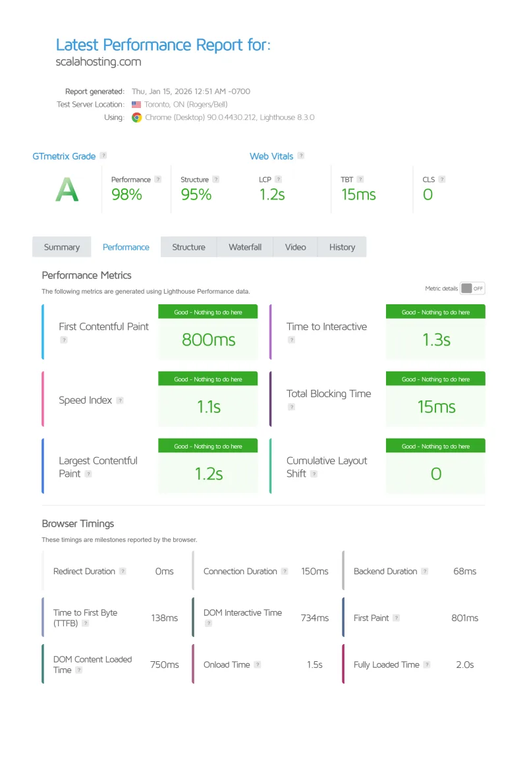
Task: Click the 734ms DOM Interactive value
Action: click(314, 618)
